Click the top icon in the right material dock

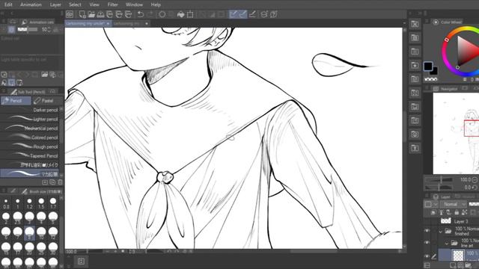pos(415,24)
